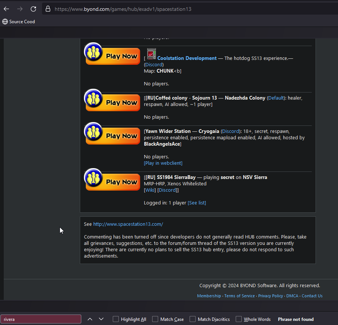
Task: Open the Source Cood bookmark
Action: pos(18,22)
